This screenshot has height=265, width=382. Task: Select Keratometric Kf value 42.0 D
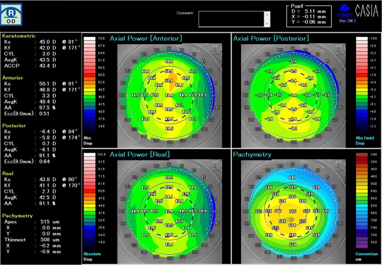click(x=48, y=48)
